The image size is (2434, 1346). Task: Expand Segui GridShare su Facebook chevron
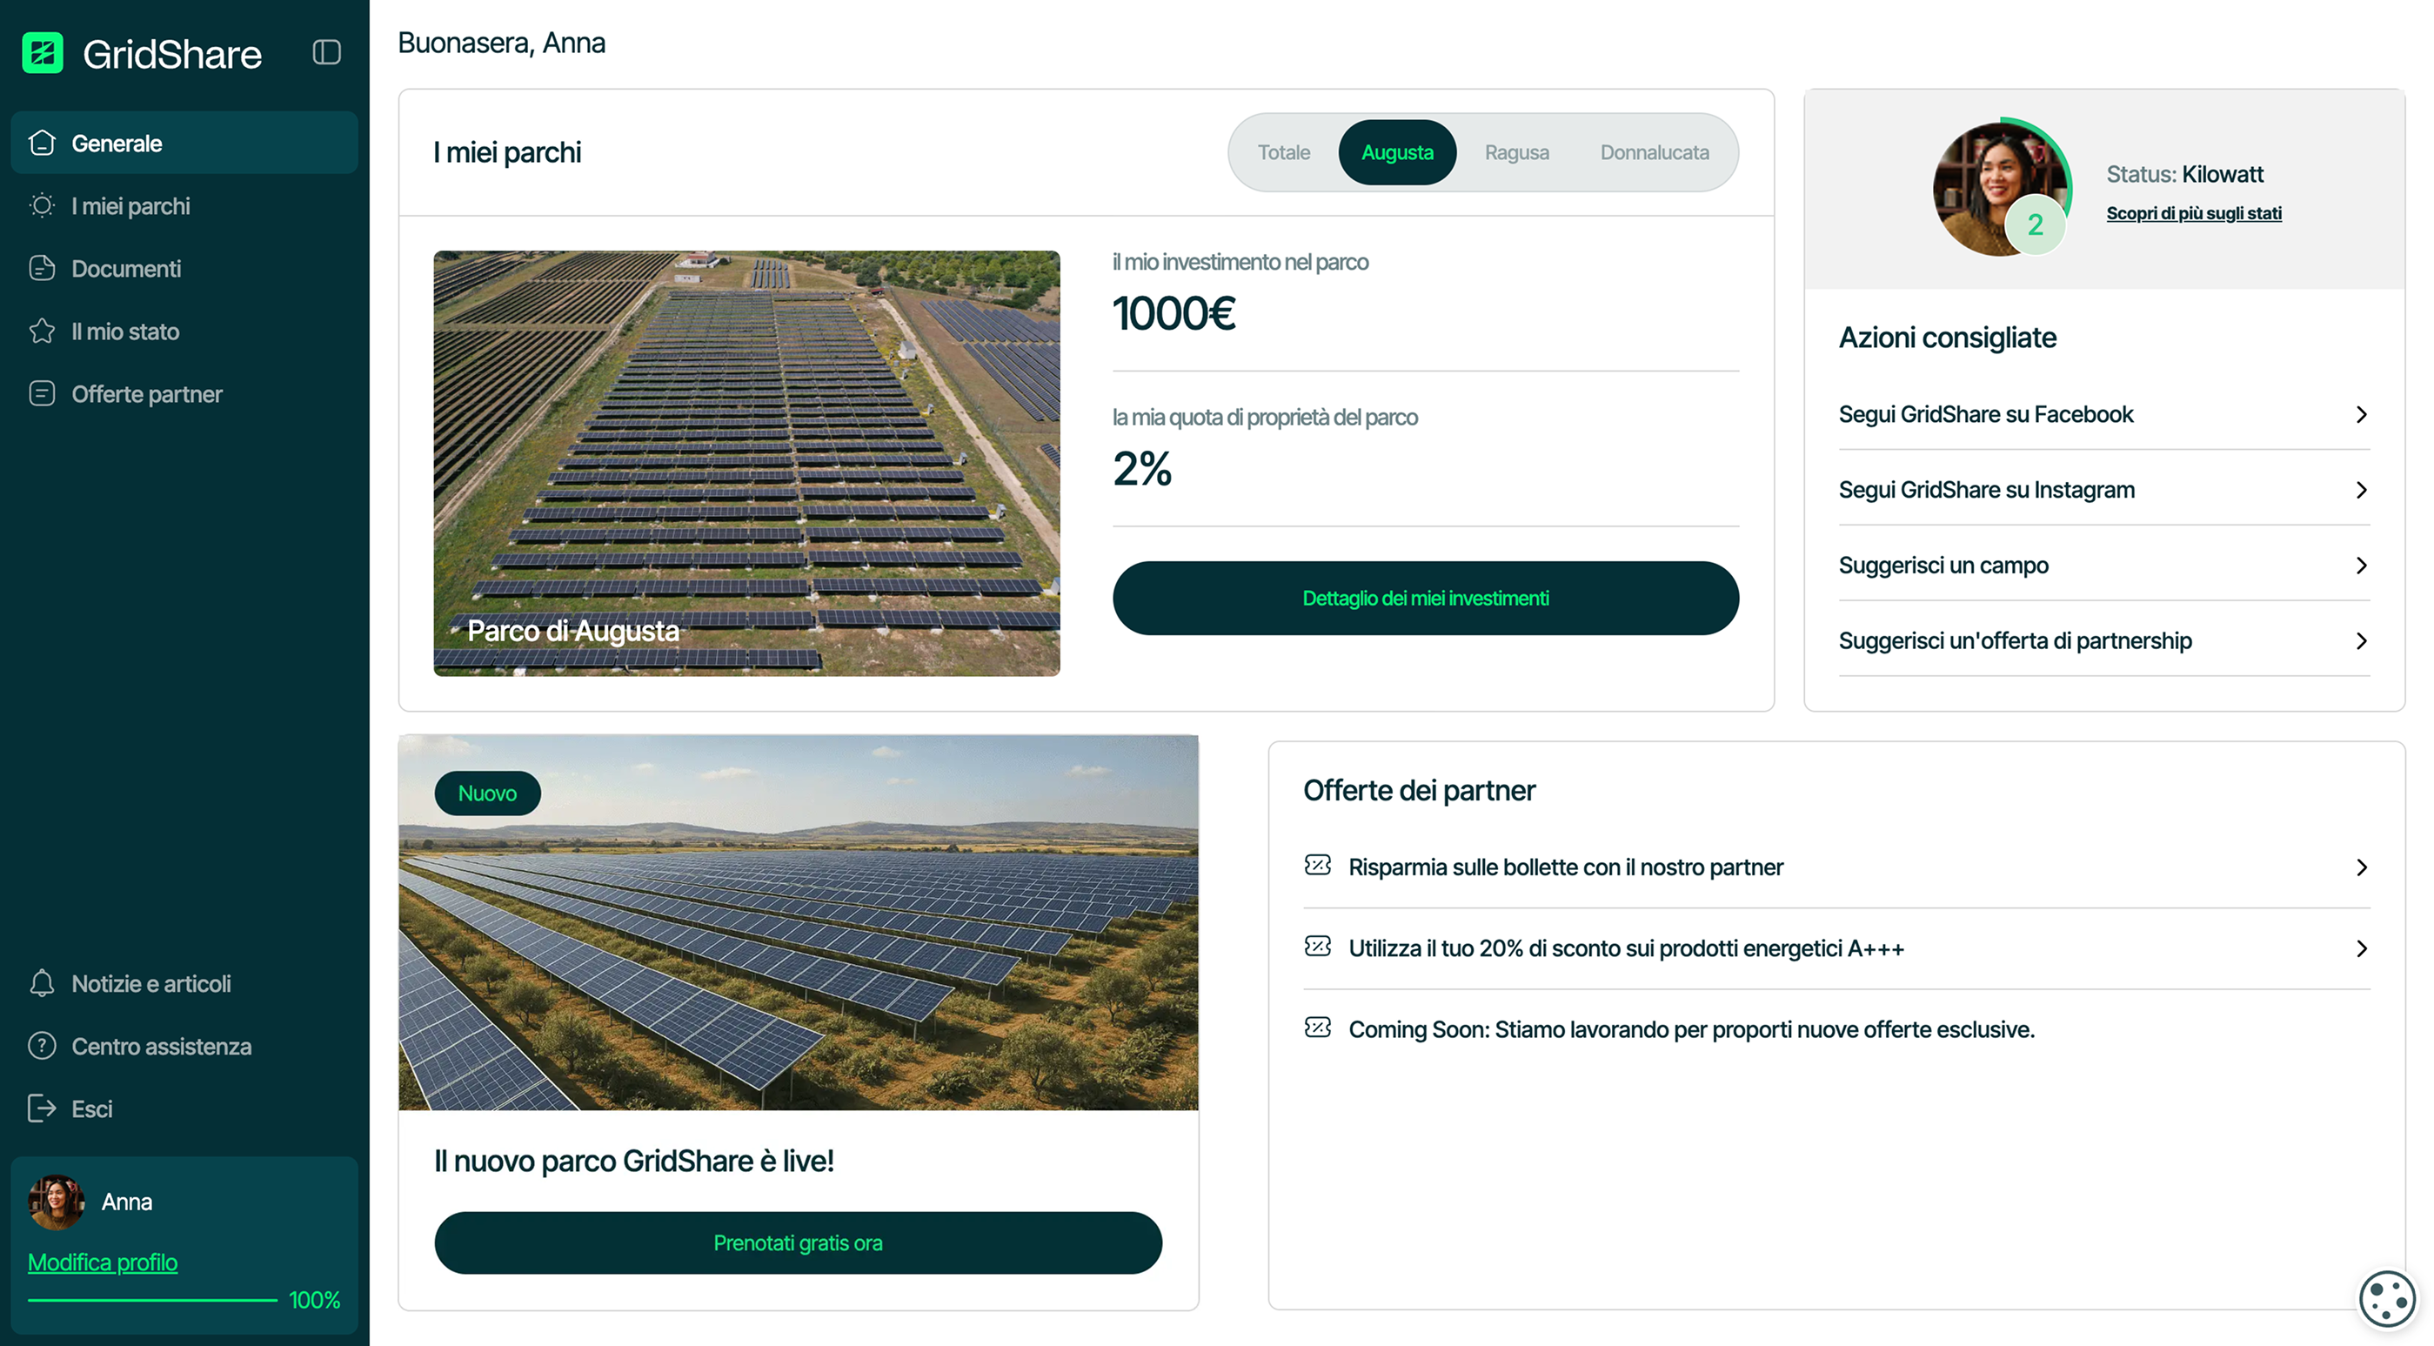[x=2360, y=414]
